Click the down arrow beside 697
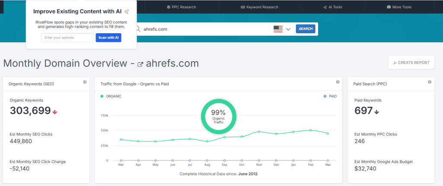The height and width of the screenshot is (186, 443). [376, 112]
